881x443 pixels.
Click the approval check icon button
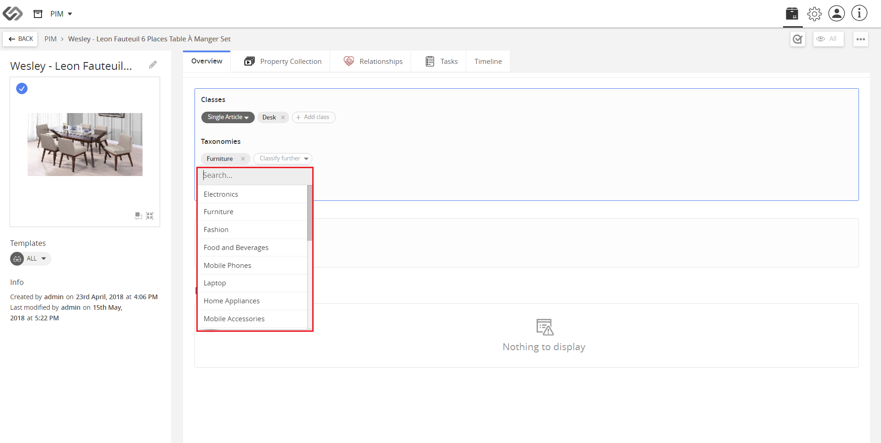[x=798, y=39]
